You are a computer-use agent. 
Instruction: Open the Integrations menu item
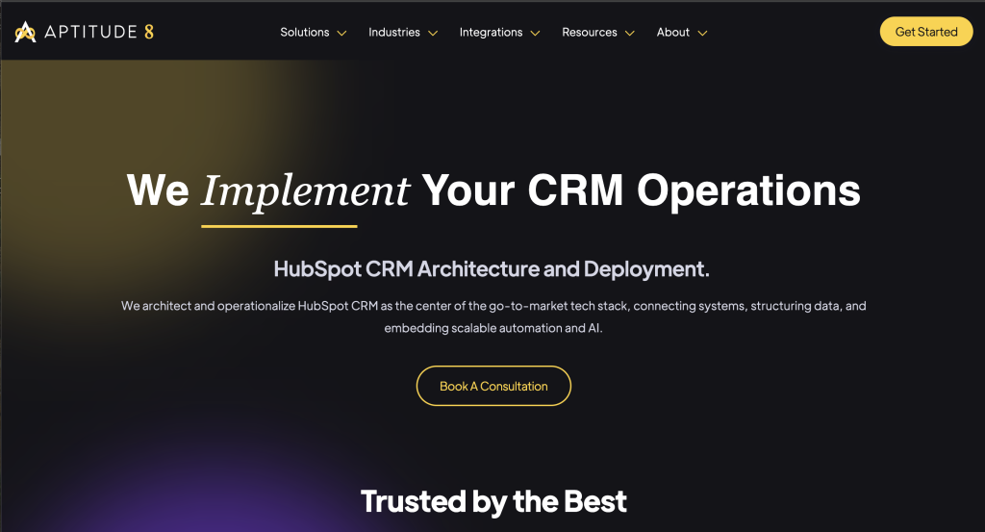tap(491, 32)
